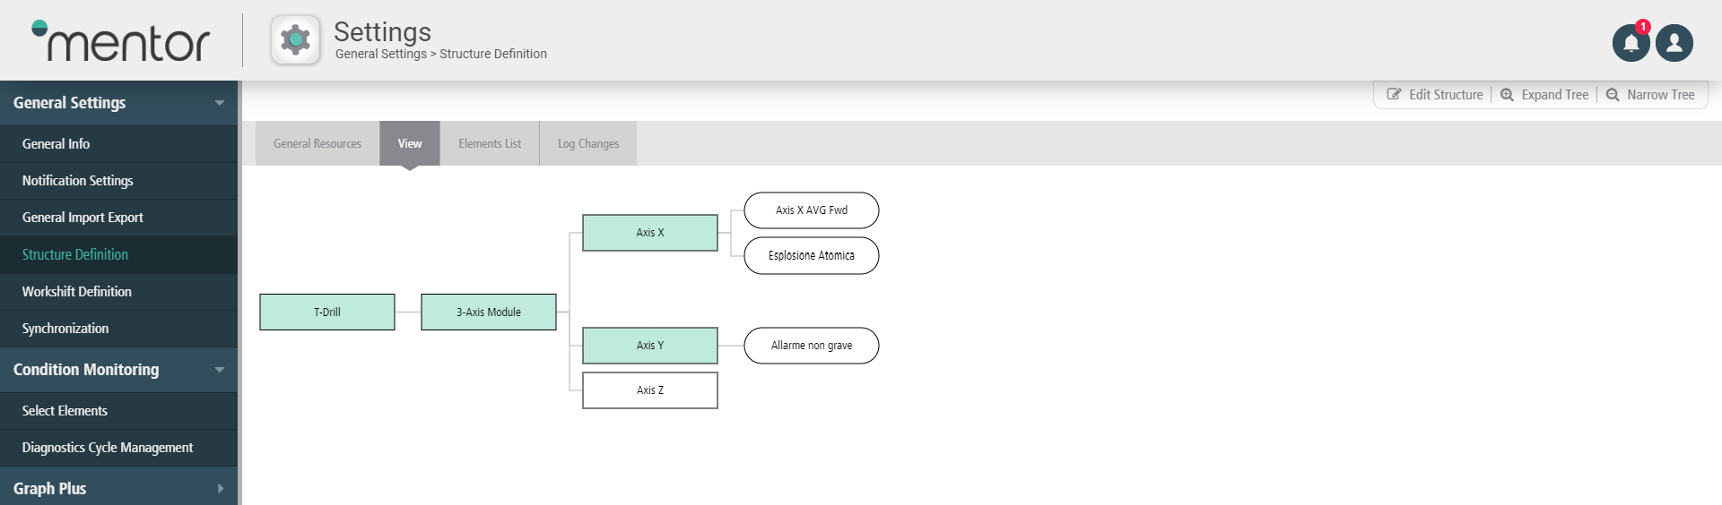Go to Workshift Definition

pos(77,292)
